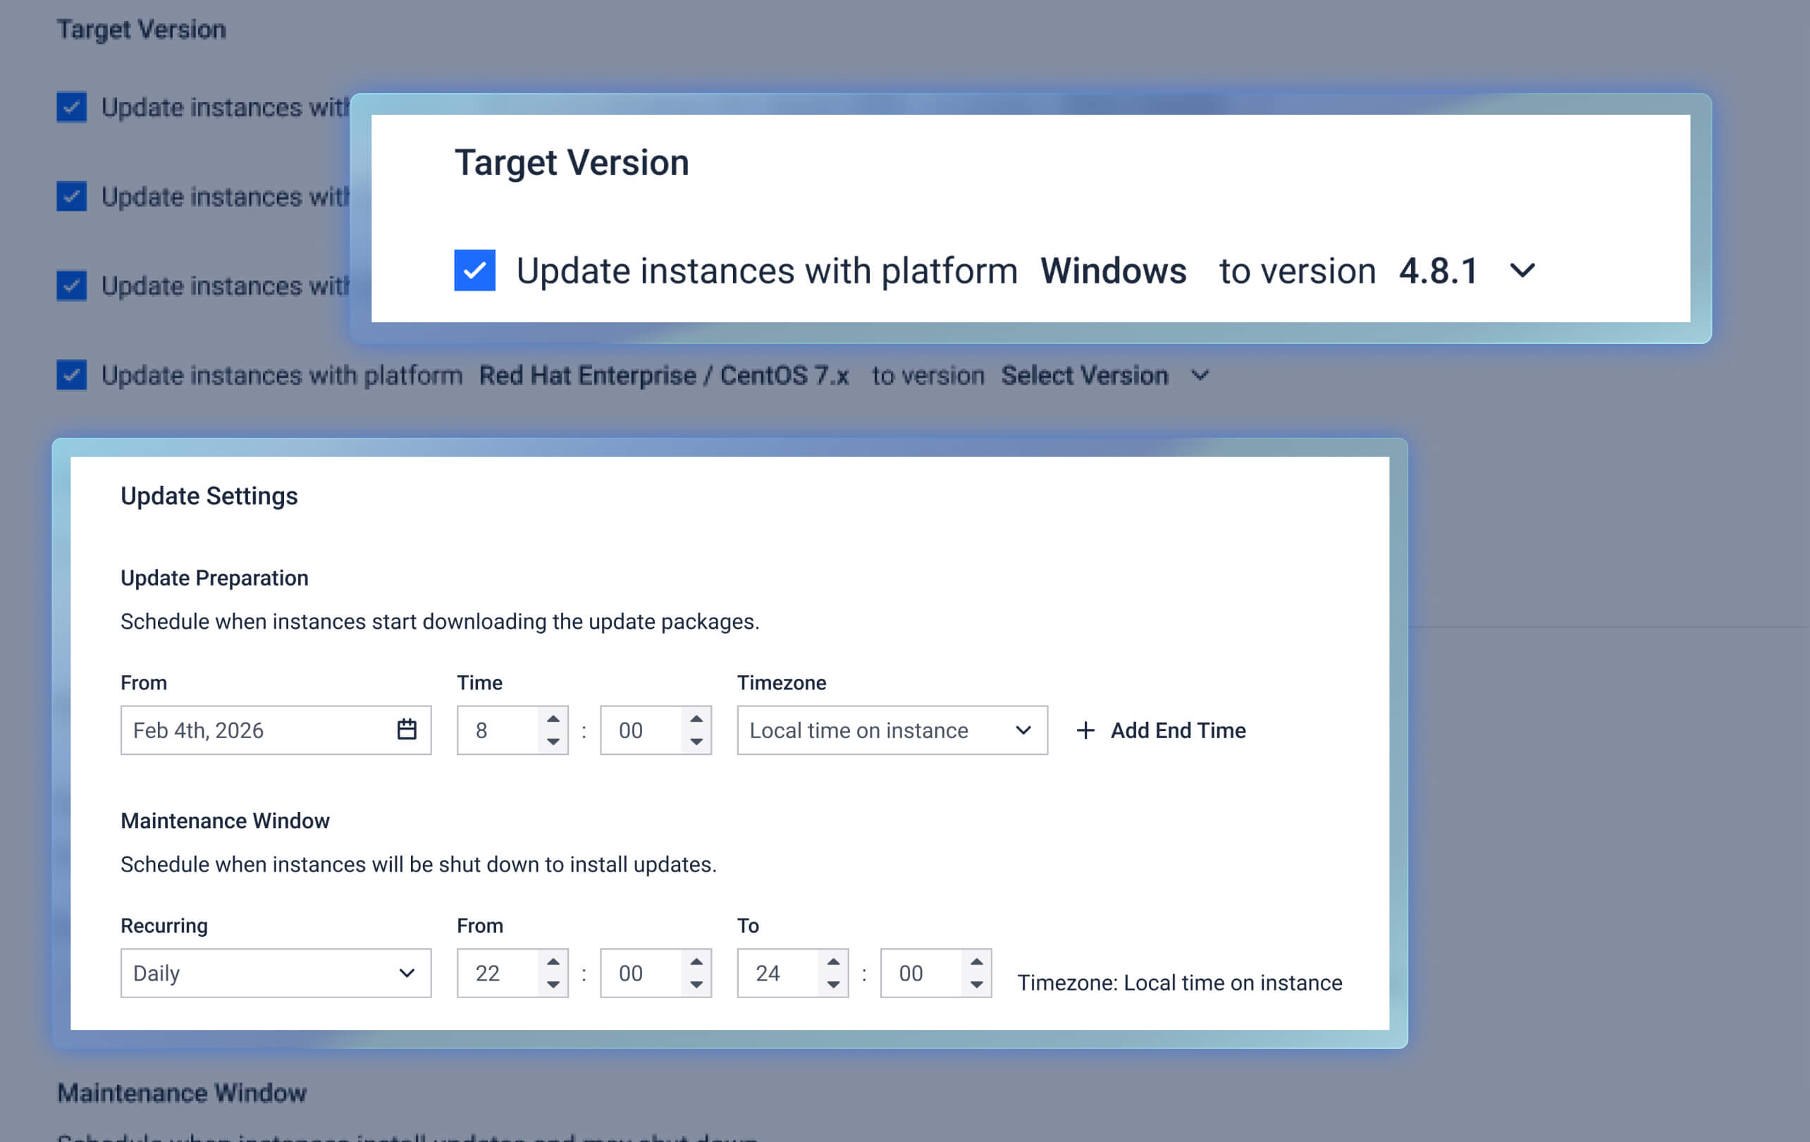Toggle first dimmed Update instances checkbox
1810x1142 pixels.
coord(71,106)
